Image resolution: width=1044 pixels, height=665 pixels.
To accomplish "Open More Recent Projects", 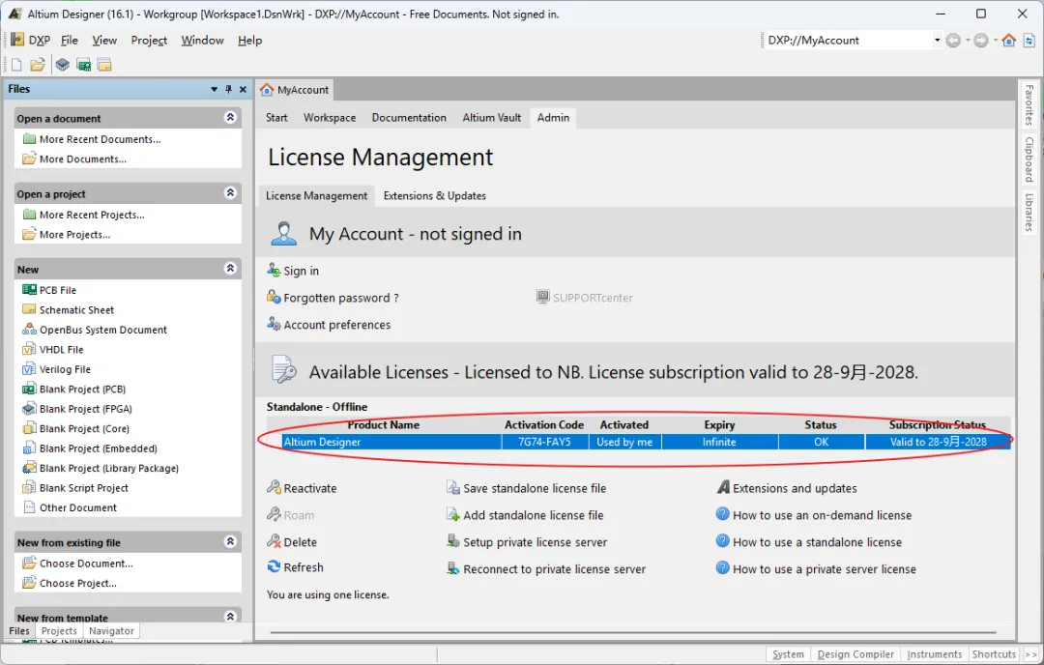I will (x=92, y=215).
